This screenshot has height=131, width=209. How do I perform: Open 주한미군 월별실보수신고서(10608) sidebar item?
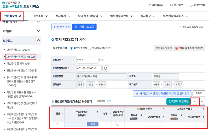[x=22, y=118]
